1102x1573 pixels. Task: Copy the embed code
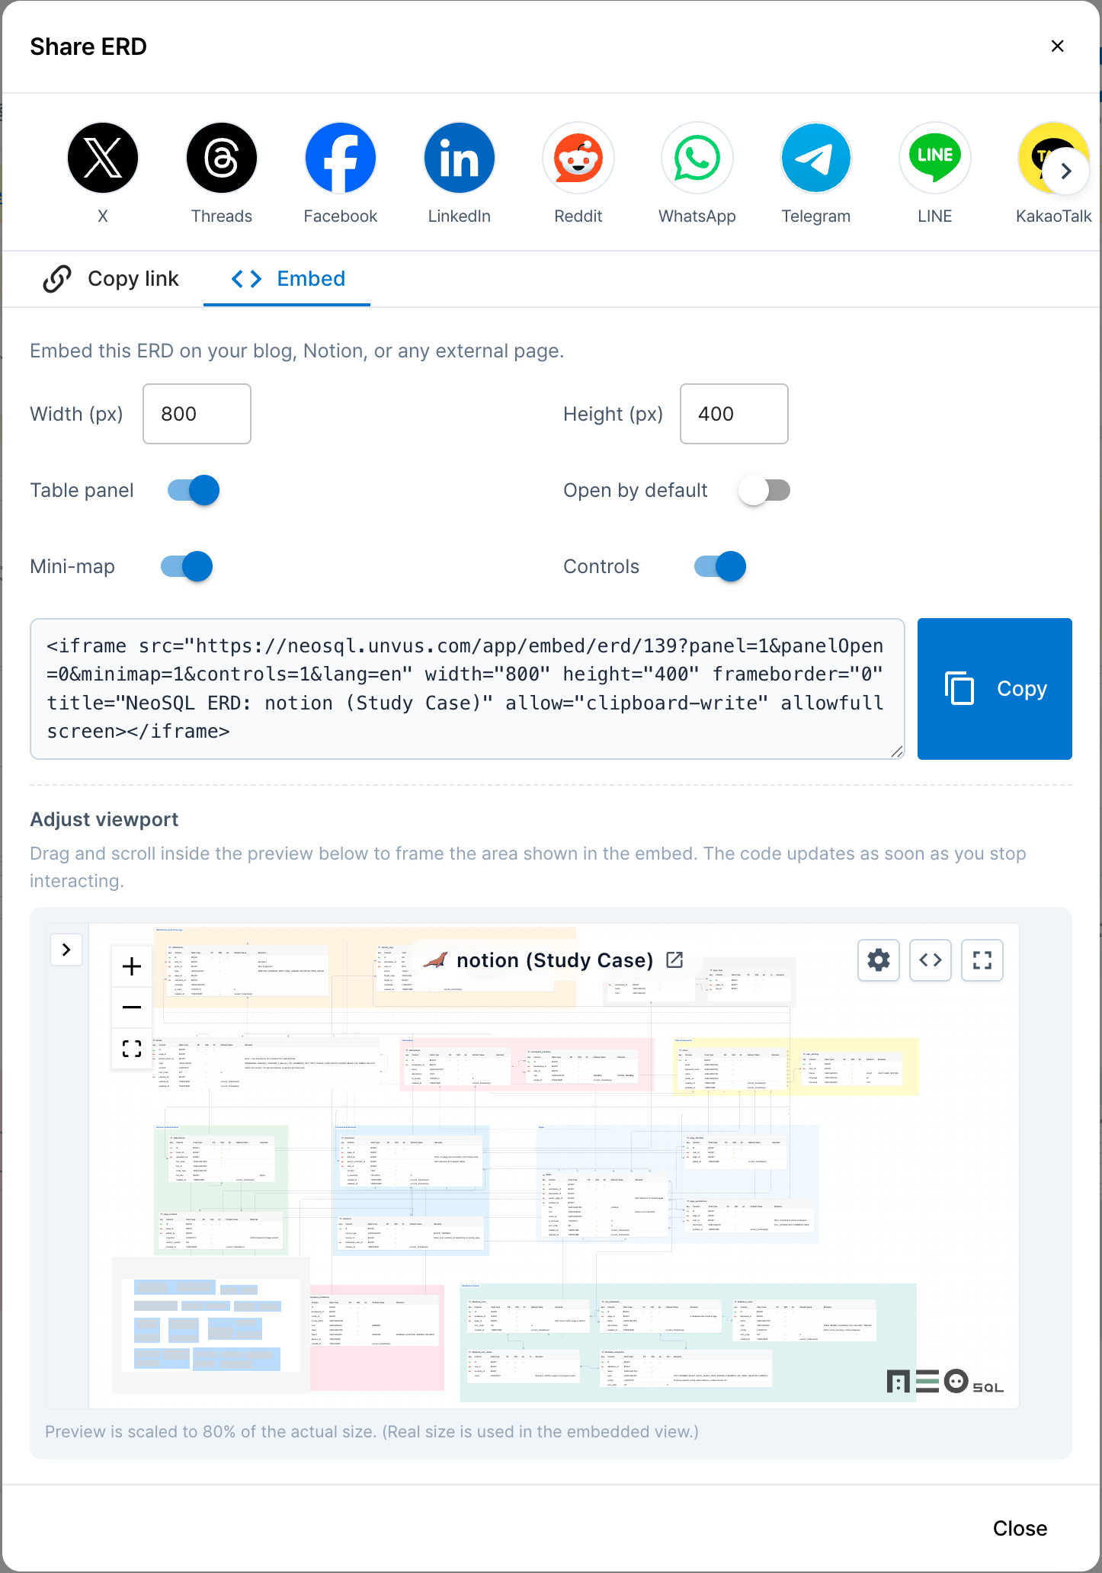click(995, 689)
